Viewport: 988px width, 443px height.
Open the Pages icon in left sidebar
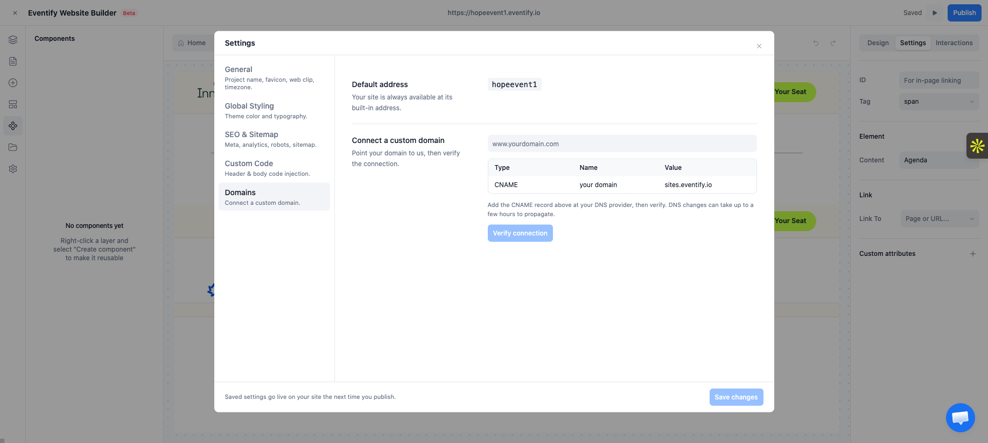click(x=13, y=61)
